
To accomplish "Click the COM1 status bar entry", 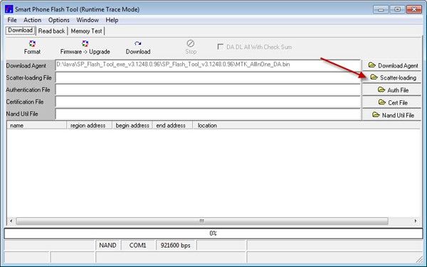I will (x=138, y=245).
